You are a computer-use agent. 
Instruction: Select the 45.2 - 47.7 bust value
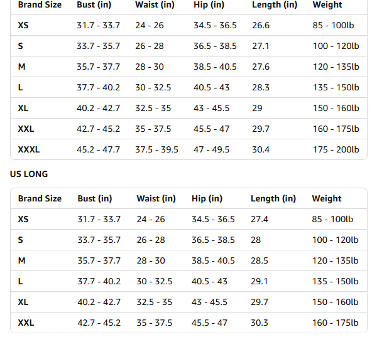[x=98, y=149]
